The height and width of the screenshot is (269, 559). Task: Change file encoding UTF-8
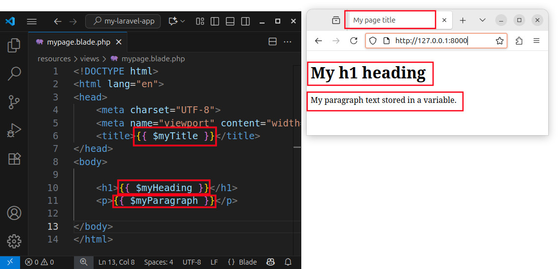click(x=192, y=262)
